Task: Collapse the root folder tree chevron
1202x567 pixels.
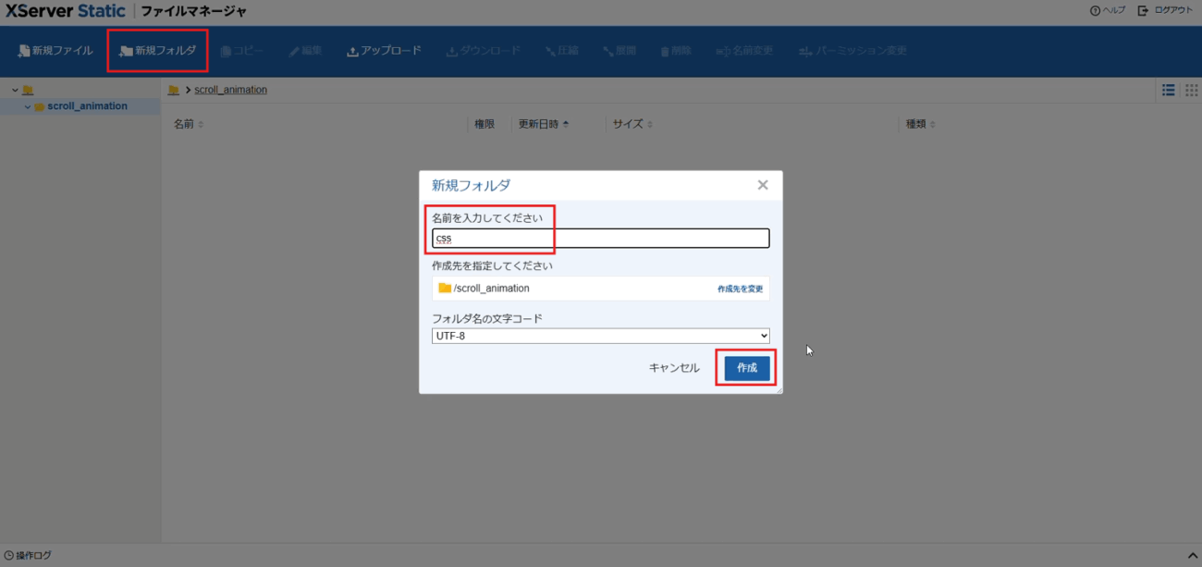Action: pos(15,90)
